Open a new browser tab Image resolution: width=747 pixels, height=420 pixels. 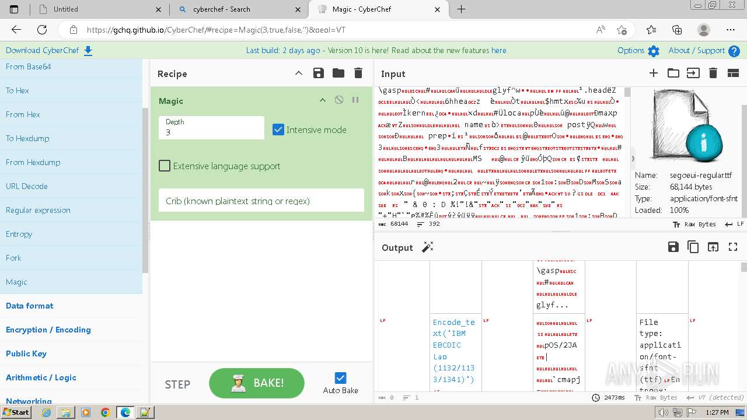462,9
